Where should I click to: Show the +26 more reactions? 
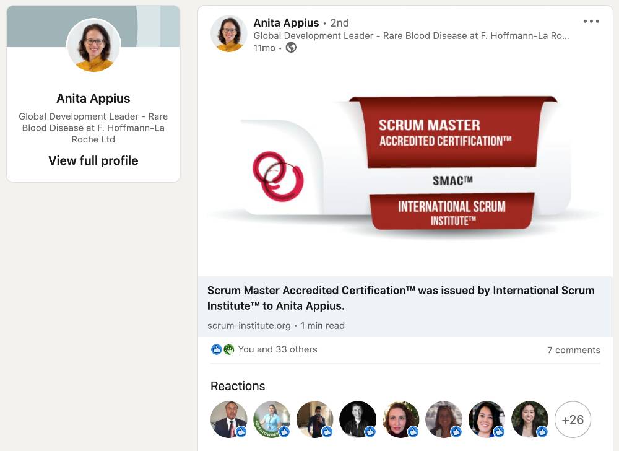coord(573,419)
